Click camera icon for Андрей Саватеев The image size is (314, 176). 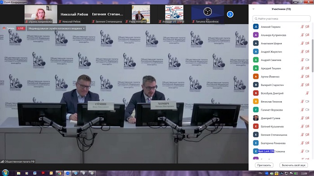tap(307, 60)
